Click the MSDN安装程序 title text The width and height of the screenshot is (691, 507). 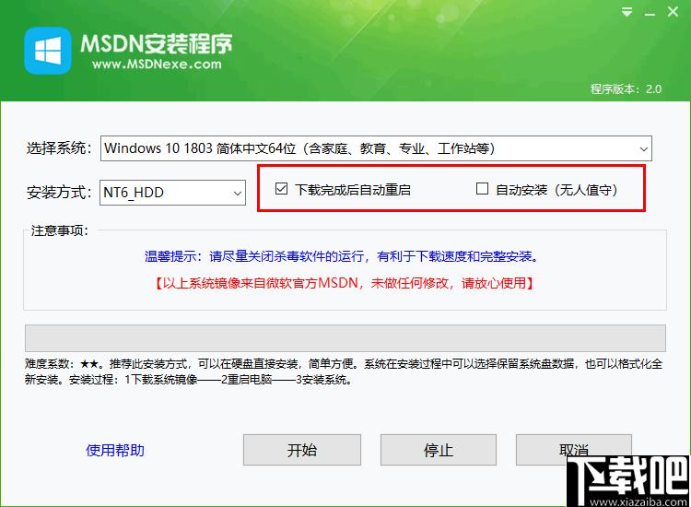pos(156,43)
